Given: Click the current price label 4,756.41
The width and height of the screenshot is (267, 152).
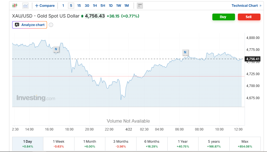Looking at the screenshot, I should pos(253,59).
